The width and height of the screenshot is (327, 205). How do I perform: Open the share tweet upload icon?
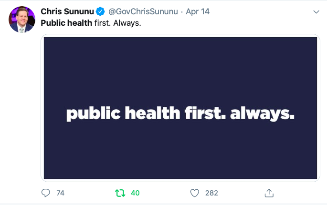coord(269,193)
